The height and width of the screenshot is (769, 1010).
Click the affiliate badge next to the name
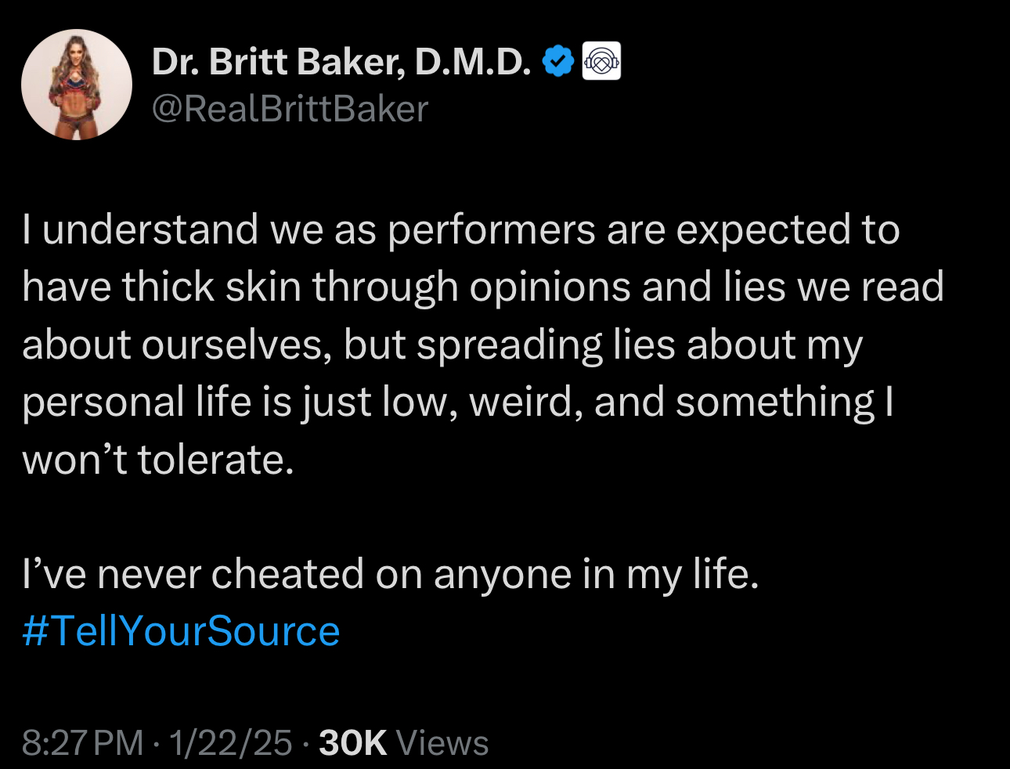pos(601,61)
